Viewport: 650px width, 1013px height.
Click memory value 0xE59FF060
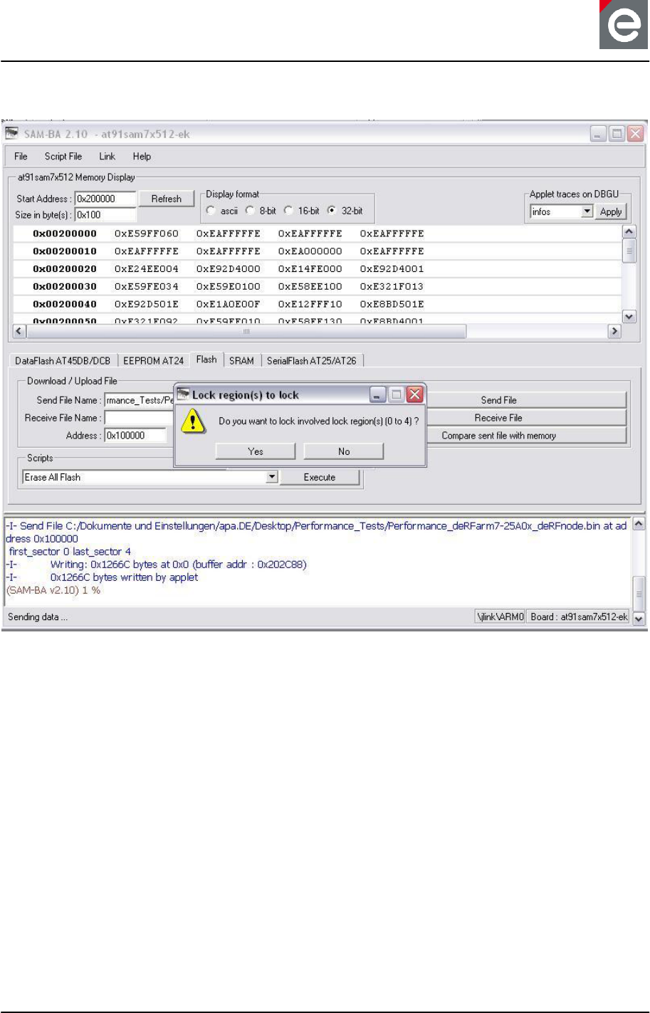pyautogui.click(x=147, y=233)
